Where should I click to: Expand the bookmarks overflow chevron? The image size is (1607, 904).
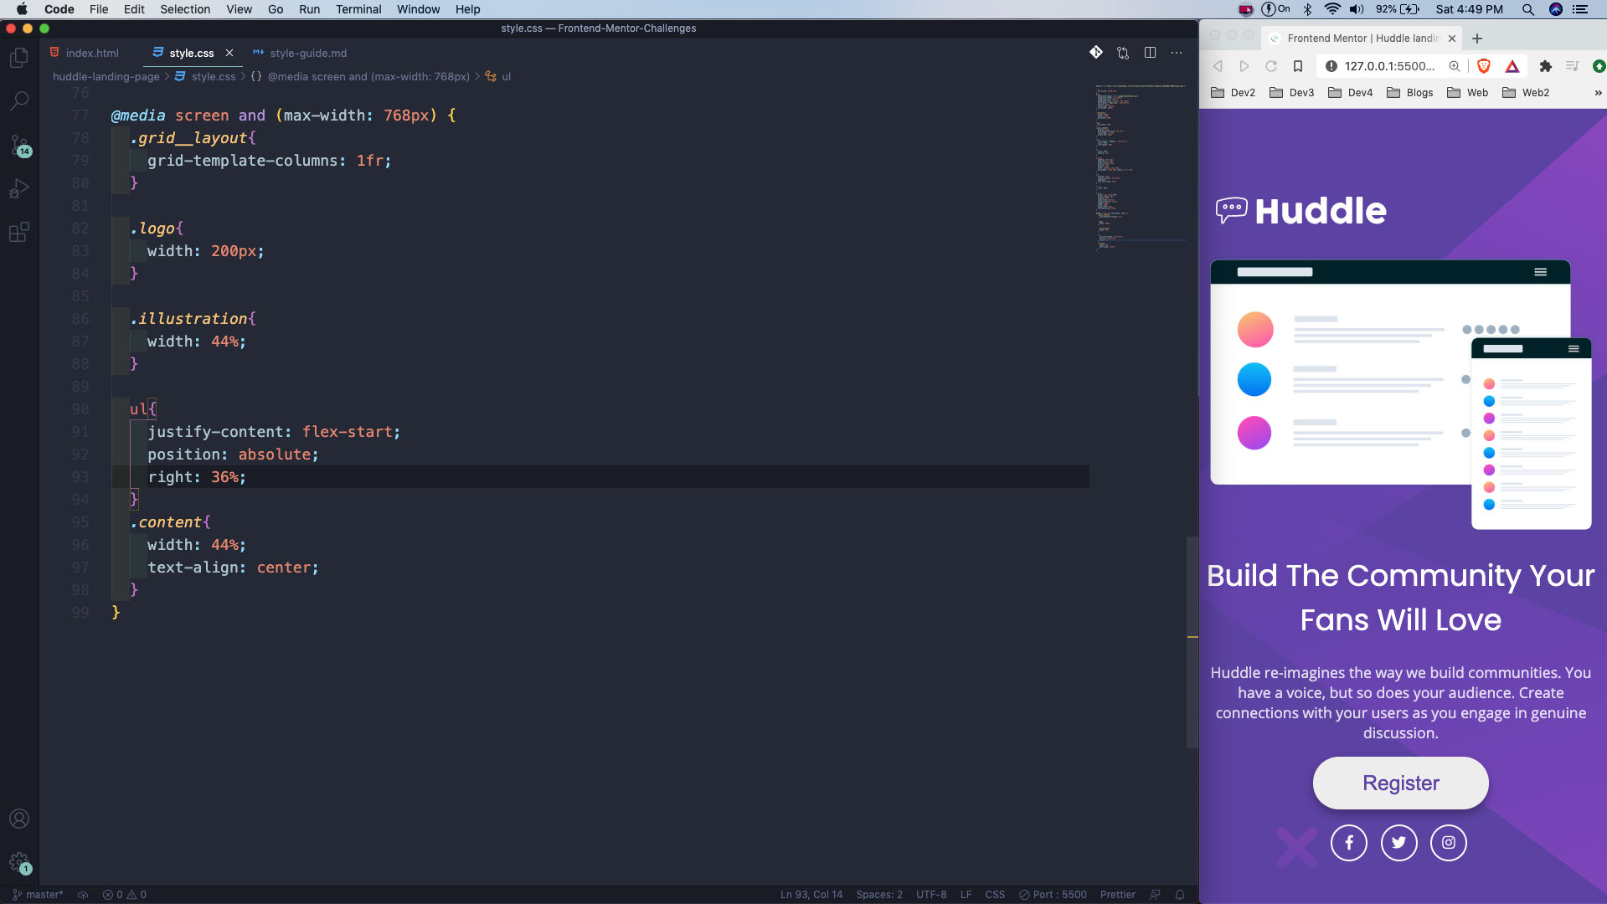pyautogui.click(x=1598, y=93)
